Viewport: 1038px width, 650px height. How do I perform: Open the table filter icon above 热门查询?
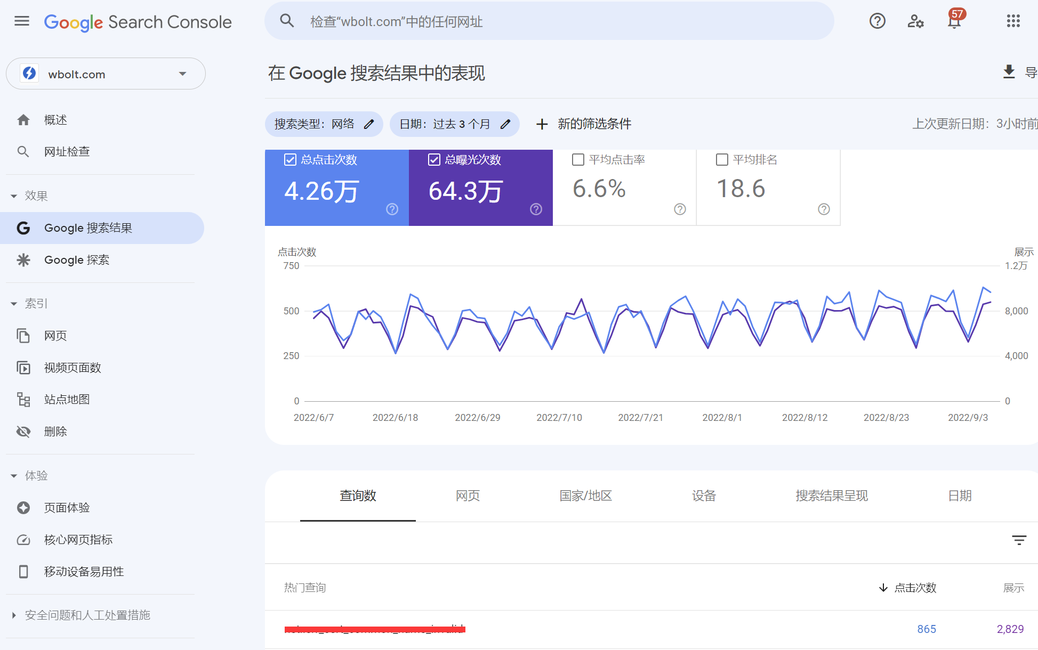(1019, 540)
